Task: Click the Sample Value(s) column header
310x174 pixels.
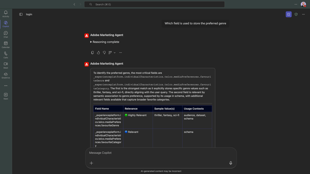Action: click(x=167, y=109)
